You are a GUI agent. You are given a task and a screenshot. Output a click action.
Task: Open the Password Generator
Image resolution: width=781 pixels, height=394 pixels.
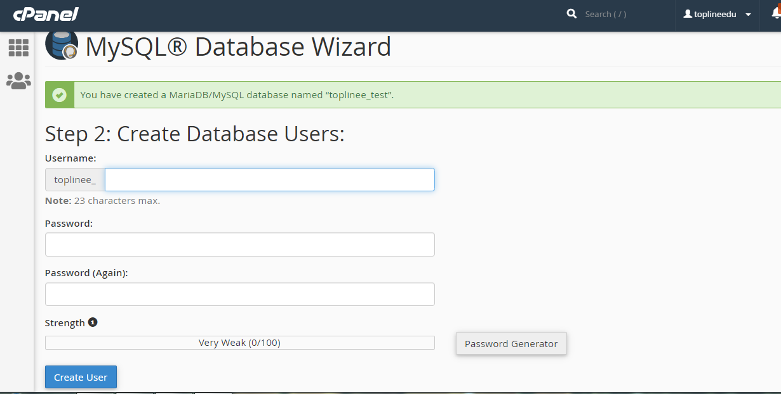[511, 343]
